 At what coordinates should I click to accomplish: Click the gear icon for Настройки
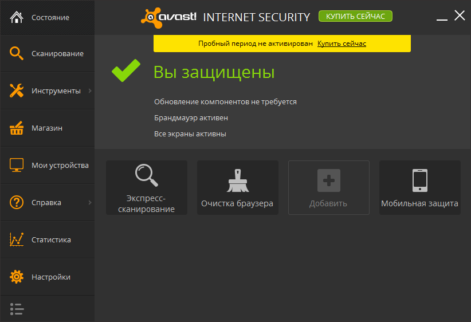click(17, 277)
